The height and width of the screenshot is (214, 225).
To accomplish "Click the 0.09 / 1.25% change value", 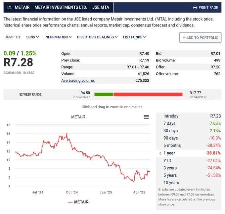I will (20, 53).
